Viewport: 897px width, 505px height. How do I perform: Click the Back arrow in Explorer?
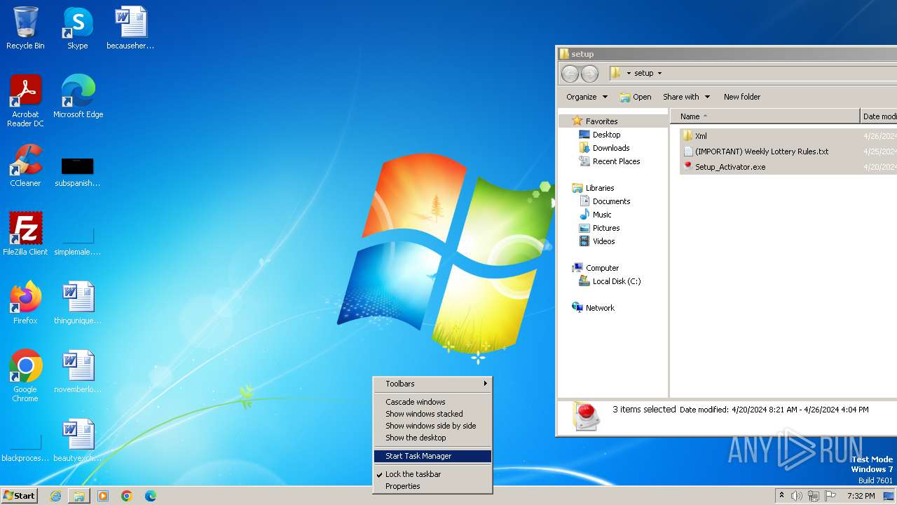(570, 73)
